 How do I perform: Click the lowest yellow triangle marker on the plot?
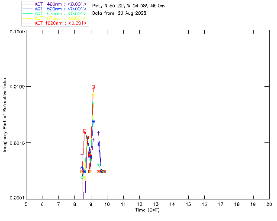point(85,180)
